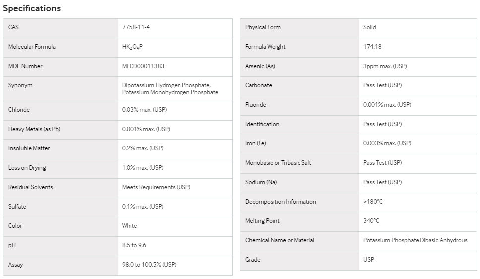Click the Color value White
The width and height of the screenshot is (480, 279).
click(x=129, y=226)
